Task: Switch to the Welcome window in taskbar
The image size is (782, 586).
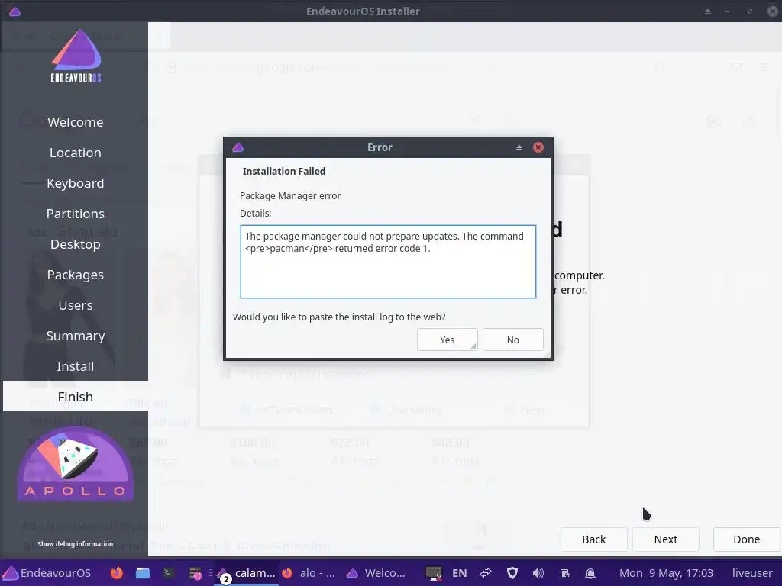Action: click(376, 573)
